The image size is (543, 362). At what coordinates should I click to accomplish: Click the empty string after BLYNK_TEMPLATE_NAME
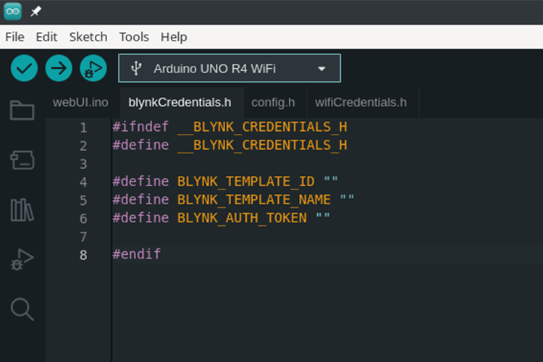point(347,198)
